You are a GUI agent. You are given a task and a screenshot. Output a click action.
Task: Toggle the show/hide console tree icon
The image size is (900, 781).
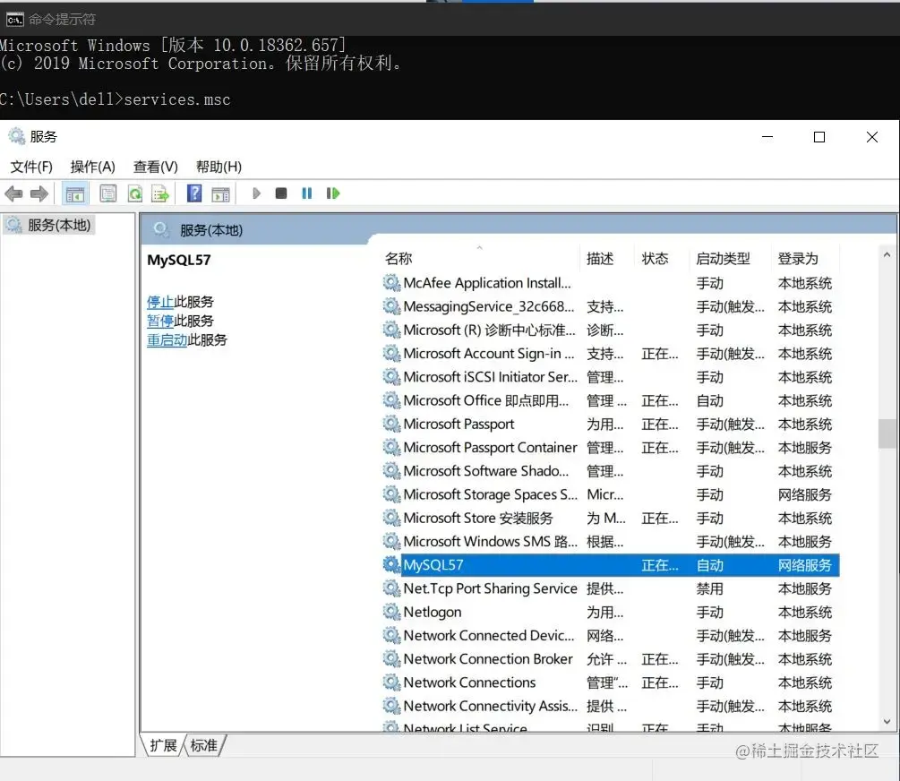[74, 194]
